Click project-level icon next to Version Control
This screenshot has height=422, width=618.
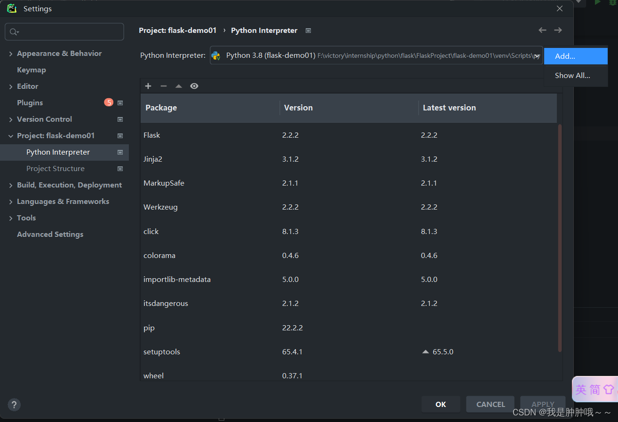click(120, 119)
